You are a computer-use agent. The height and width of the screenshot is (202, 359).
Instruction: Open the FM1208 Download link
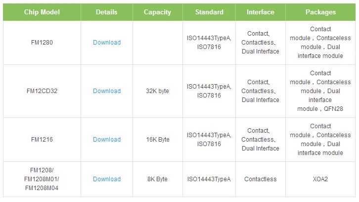point(107,179)
